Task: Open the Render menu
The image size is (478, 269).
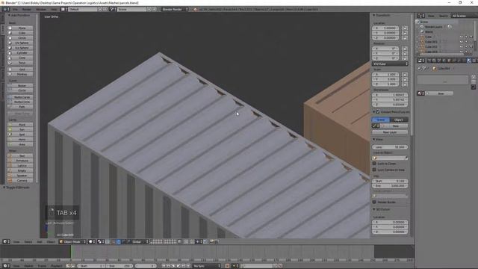Action: (x=27, y=10)
